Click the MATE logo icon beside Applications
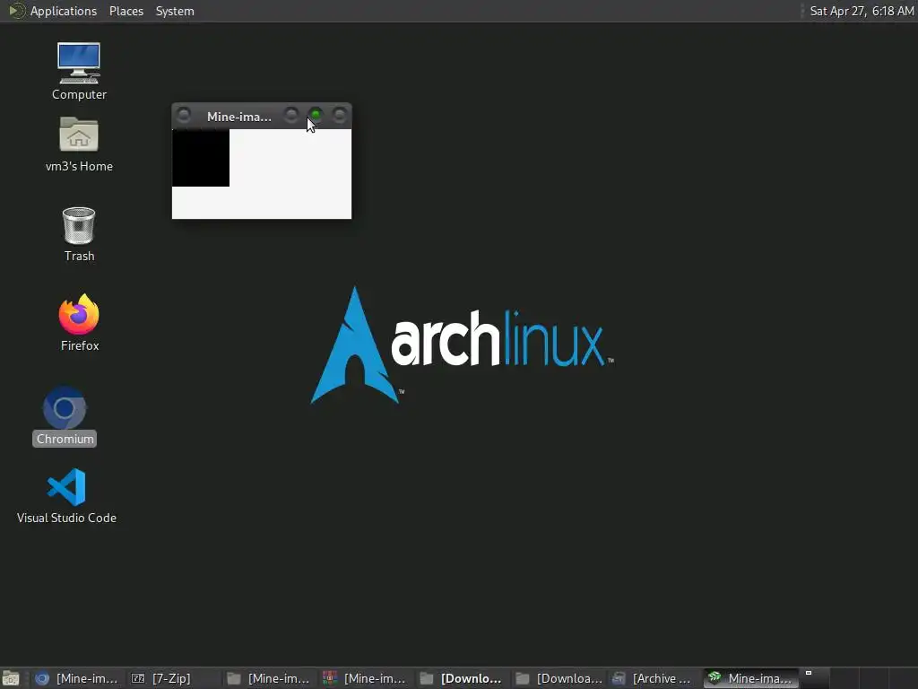 [17, 11]
